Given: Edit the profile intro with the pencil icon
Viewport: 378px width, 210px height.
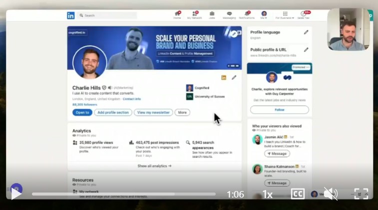Looking at the screenshot, I should 234,77.
